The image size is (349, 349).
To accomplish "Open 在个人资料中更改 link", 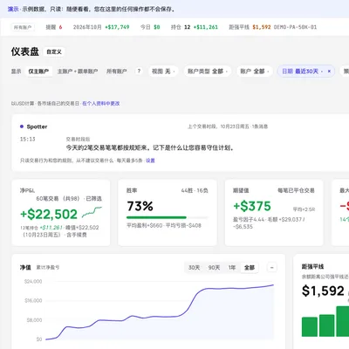I will click(101, 104).
